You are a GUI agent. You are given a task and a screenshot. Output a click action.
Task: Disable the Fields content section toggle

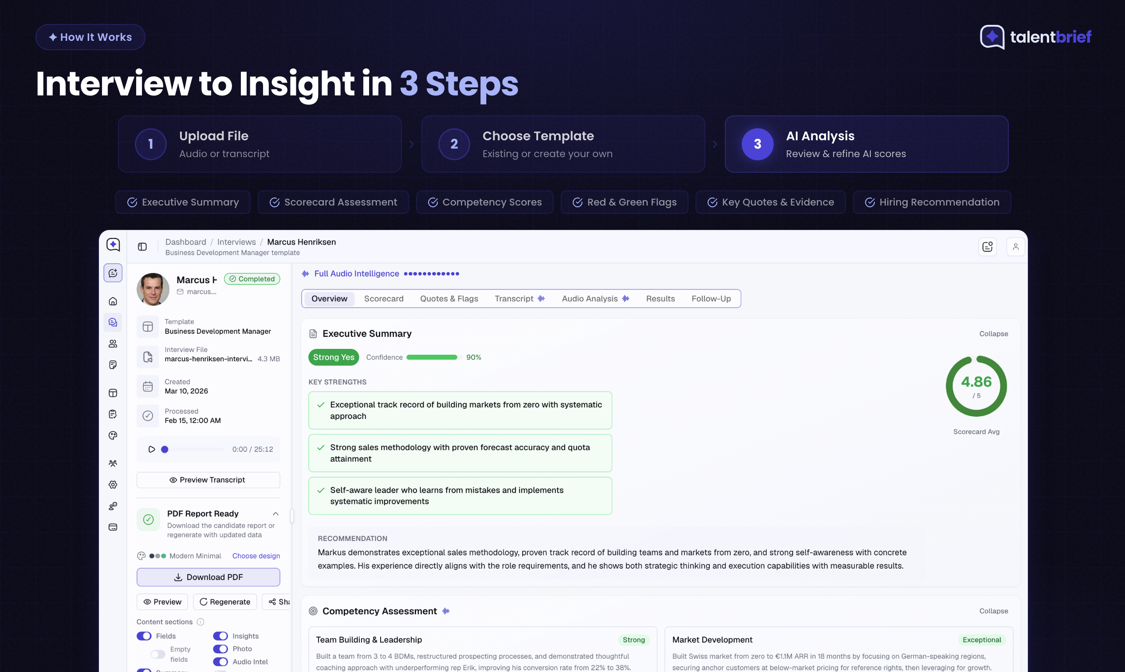(x=144, y=636)
